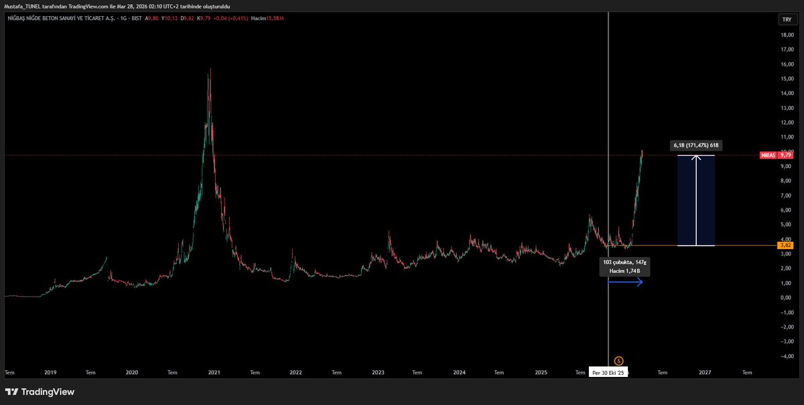Image resolution: width=804 pixels, height=405 pixels.
Task: Click the 2022 label on time axis
Action: (x=295, y=372)
